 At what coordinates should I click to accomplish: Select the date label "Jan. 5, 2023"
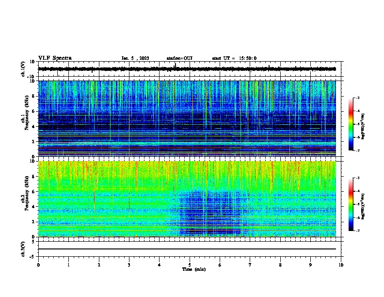click(x=135, y=58)
